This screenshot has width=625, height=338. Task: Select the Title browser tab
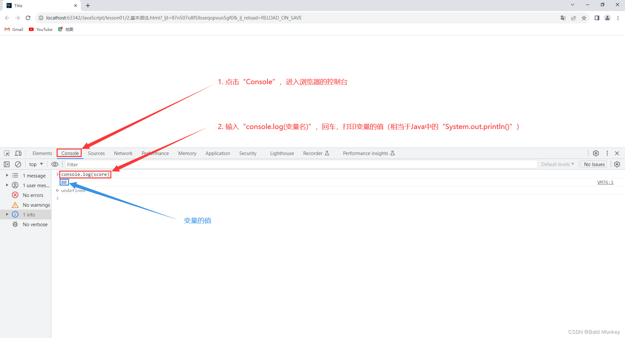(41, 6)
